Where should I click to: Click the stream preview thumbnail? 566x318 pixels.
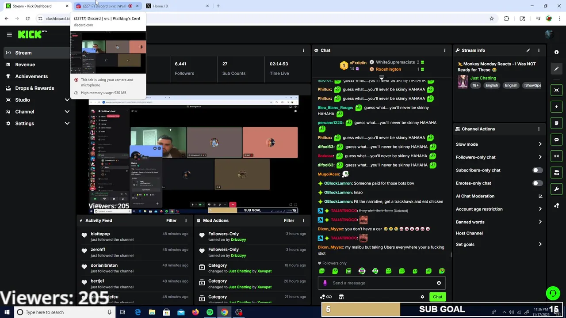(194, 155)
